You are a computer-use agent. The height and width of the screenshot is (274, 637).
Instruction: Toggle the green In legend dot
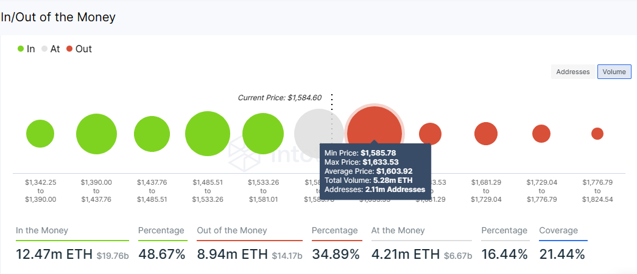pos(21,49)
